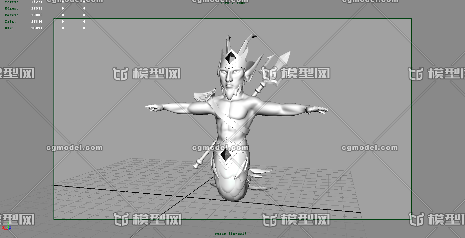Click the Faces count label
This screenshot has width=465, height=238.
pyautogui.click(x=11, y=15)
